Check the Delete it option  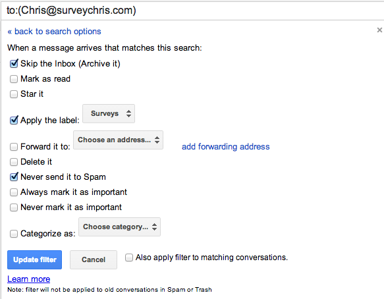14,162
